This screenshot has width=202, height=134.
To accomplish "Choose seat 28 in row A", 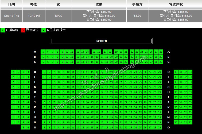I will click(161, 52).
